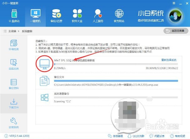This screenshot has height=139, width=190.
Task: Open the 软件大全 section
Action: click(x=77, y=16)
